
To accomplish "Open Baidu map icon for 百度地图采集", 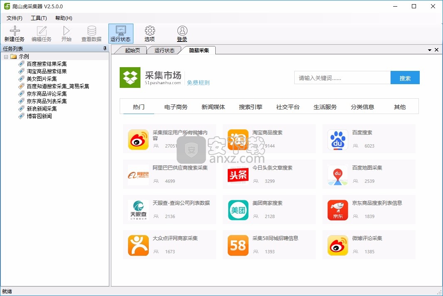I will click(x=337, y=175).
